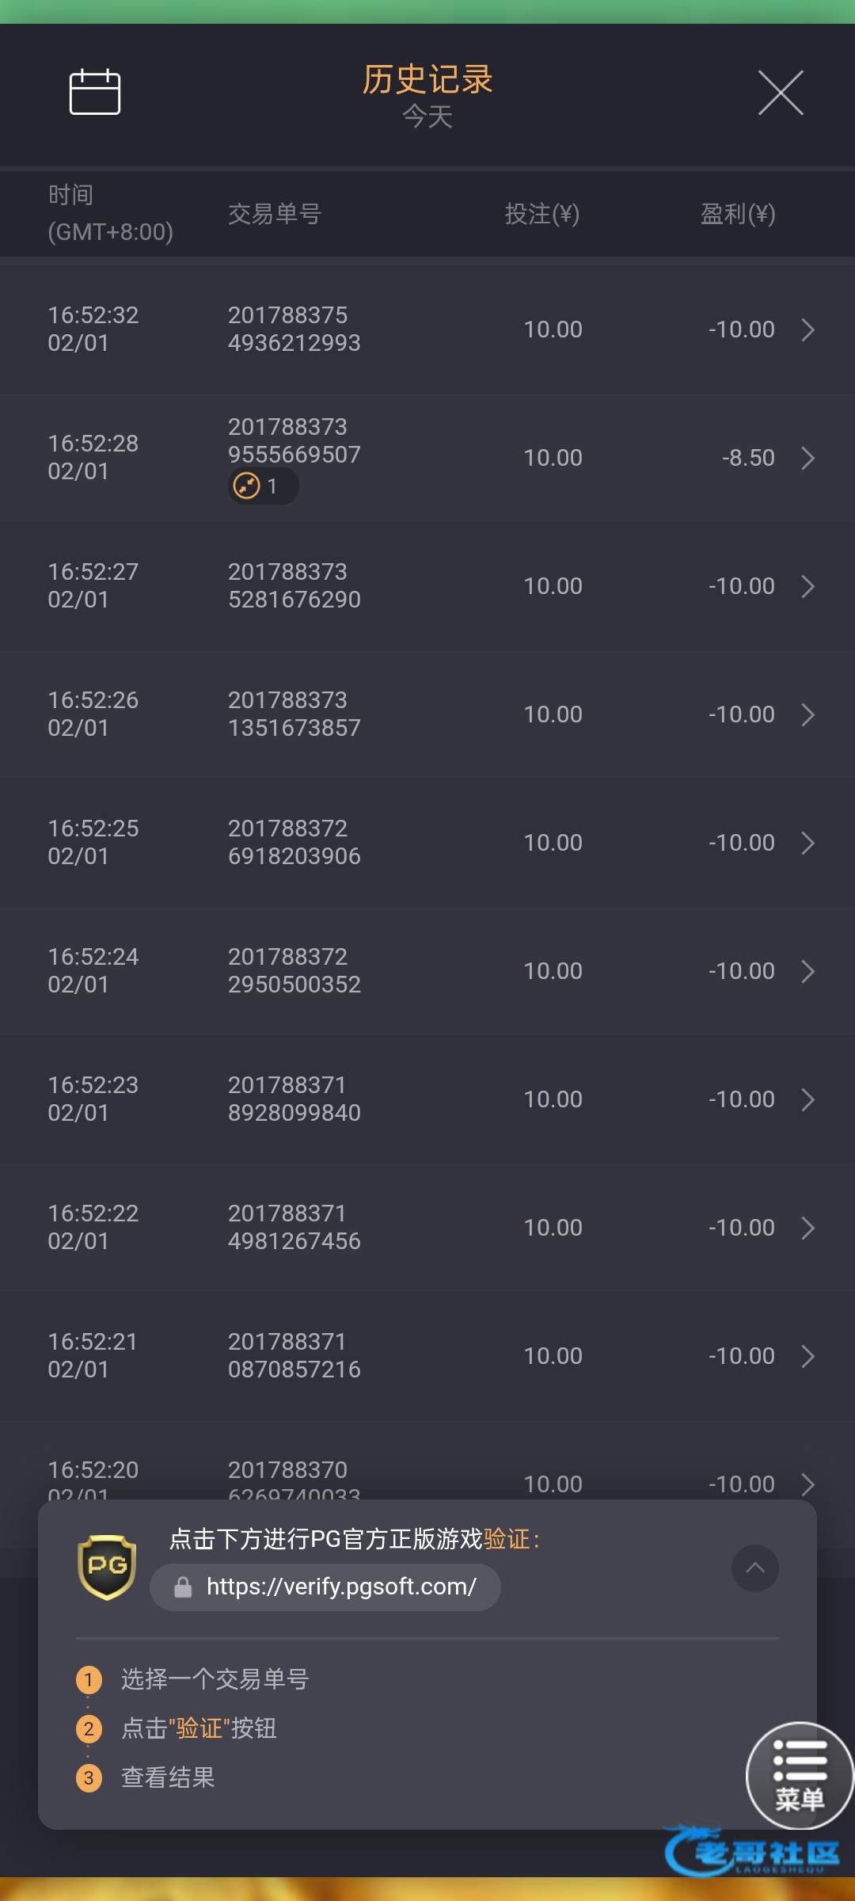855x1901 pixels.
Task: Click the free spin badge icon
Action: pyautogui.click(x=247, y=486)
